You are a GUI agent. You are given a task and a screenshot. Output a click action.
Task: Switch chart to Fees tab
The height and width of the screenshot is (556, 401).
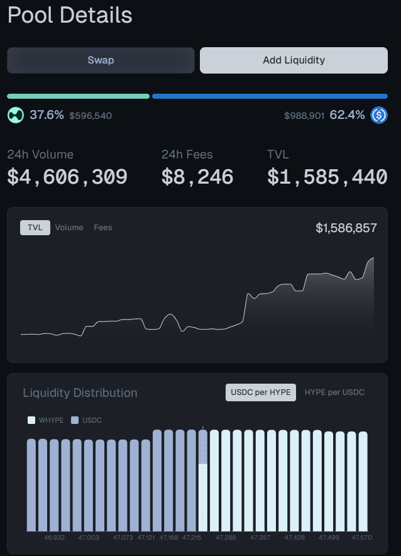pyautogui.click(x=103, y=228)
